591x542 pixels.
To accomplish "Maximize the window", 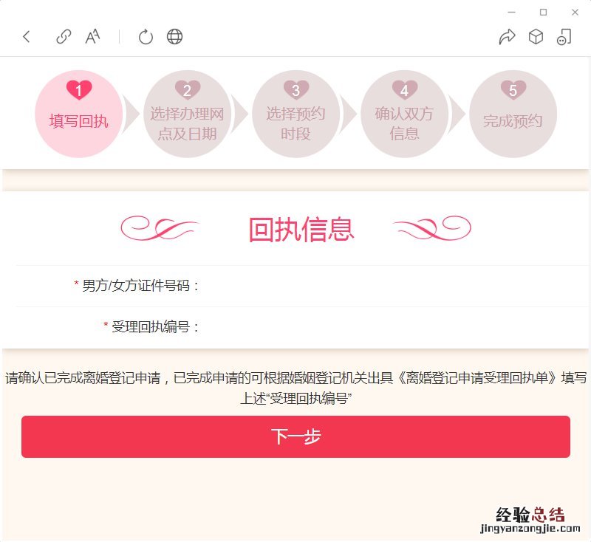I will tap(543, 13).
